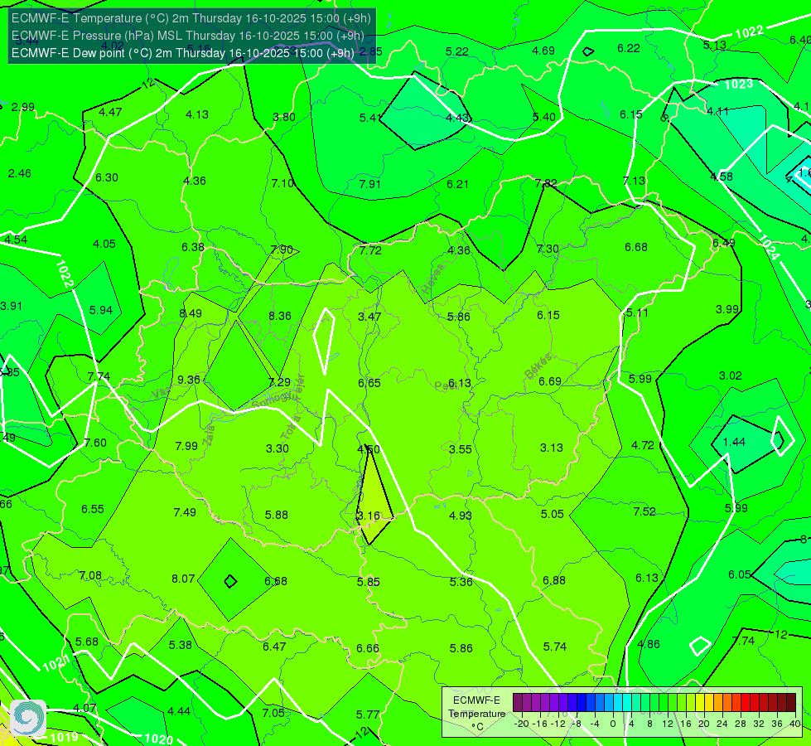Click the 1021 isobar label
This screenshot has height=746, width=811.
tap(57, 662)
